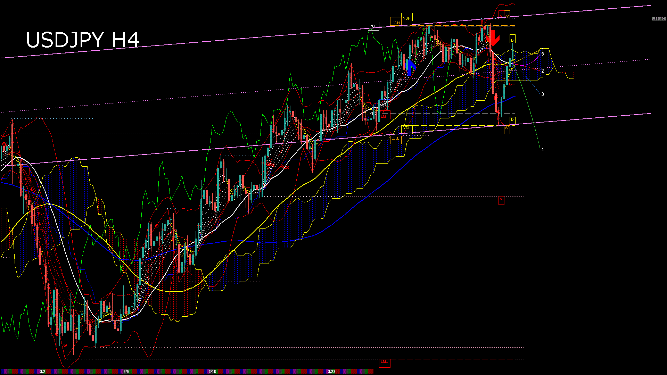Open the small M/W indicator boxes at top right
The image size is (667, 375).
pyautogui.click(x=504, y=15)
